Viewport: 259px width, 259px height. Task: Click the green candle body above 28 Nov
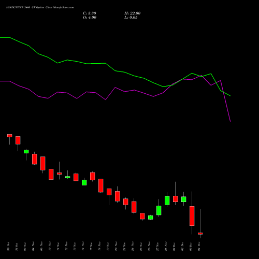[167, 200]
